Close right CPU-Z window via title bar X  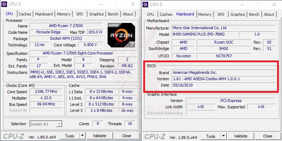coord(274,5)
